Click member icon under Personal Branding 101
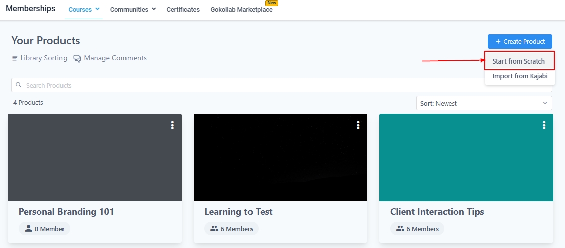Image resolution: width=565 pixels, height=248 pixels. click(28, 229)
